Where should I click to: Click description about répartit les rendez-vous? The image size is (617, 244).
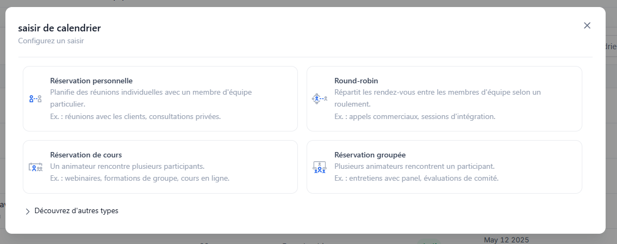(438, 98)
